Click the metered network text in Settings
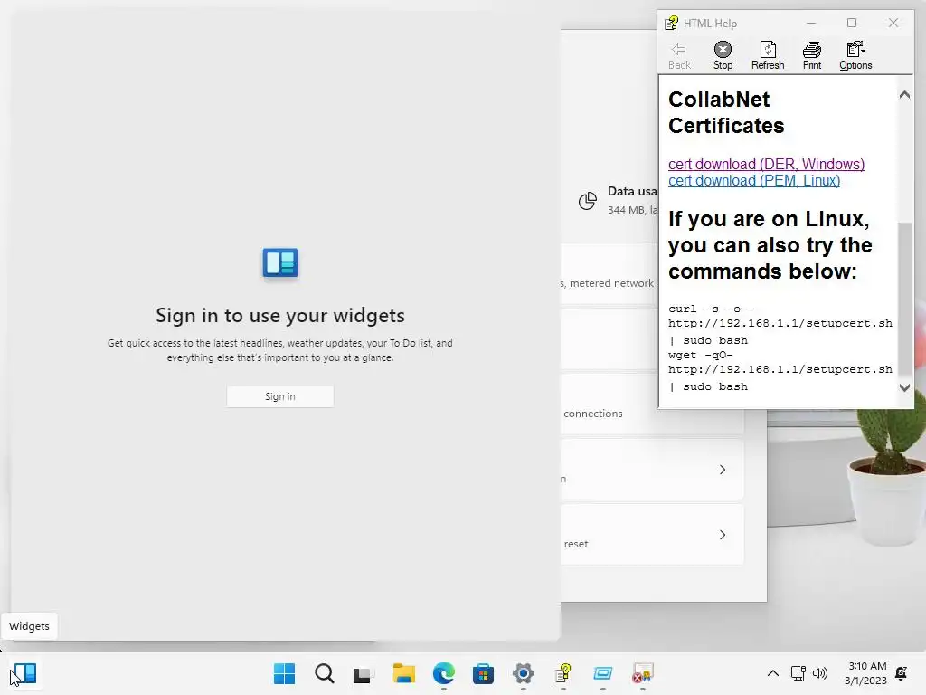Viewport: 926px width, 695px height. (x=610, y=283)
